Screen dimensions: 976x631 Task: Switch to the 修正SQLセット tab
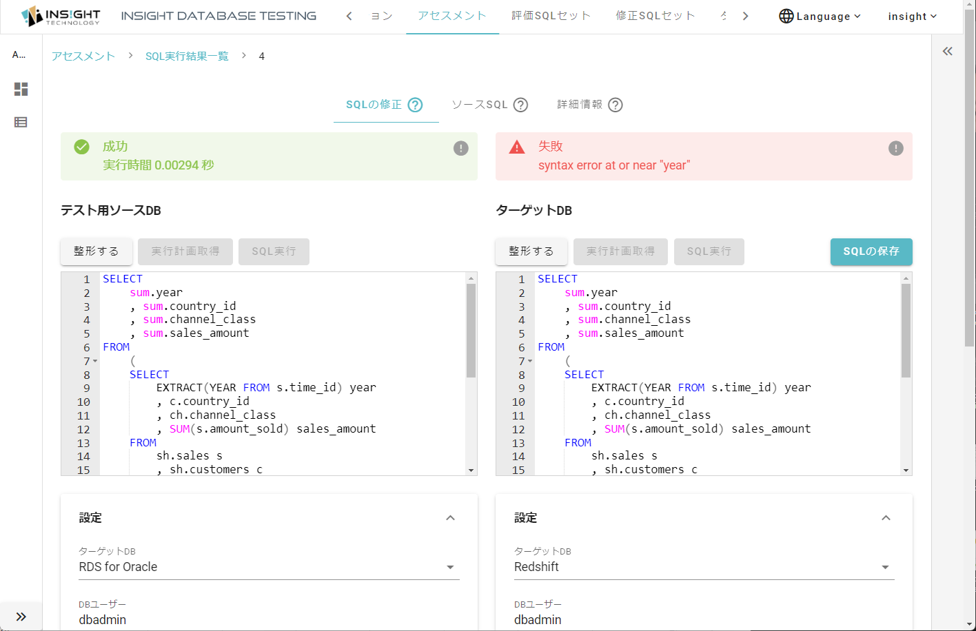pyautogui.click(x=655, y=16)
